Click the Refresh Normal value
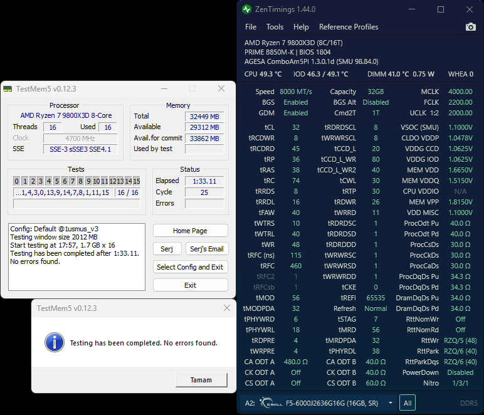Screen dimensions: 484x415 (376, 308)
